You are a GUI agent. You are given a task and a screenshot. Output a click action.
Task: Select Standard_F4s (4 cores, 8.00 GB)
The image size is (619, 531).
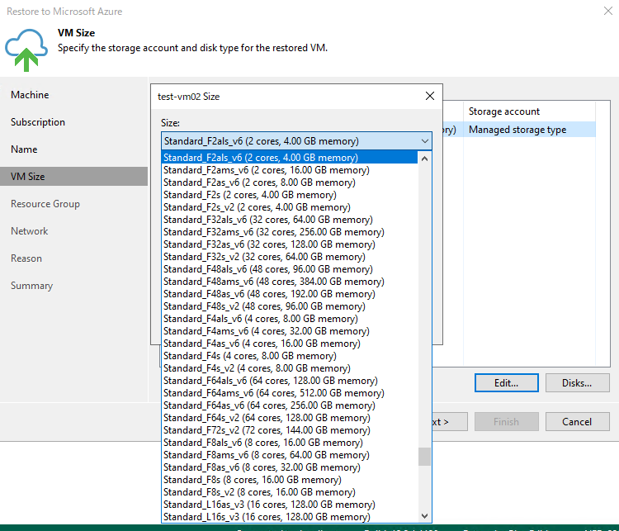[x=290, y=356]
